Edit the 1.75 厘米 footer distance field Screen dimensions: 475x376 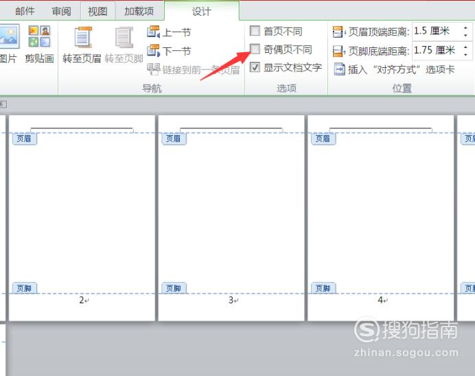click(x=437, y=50)
